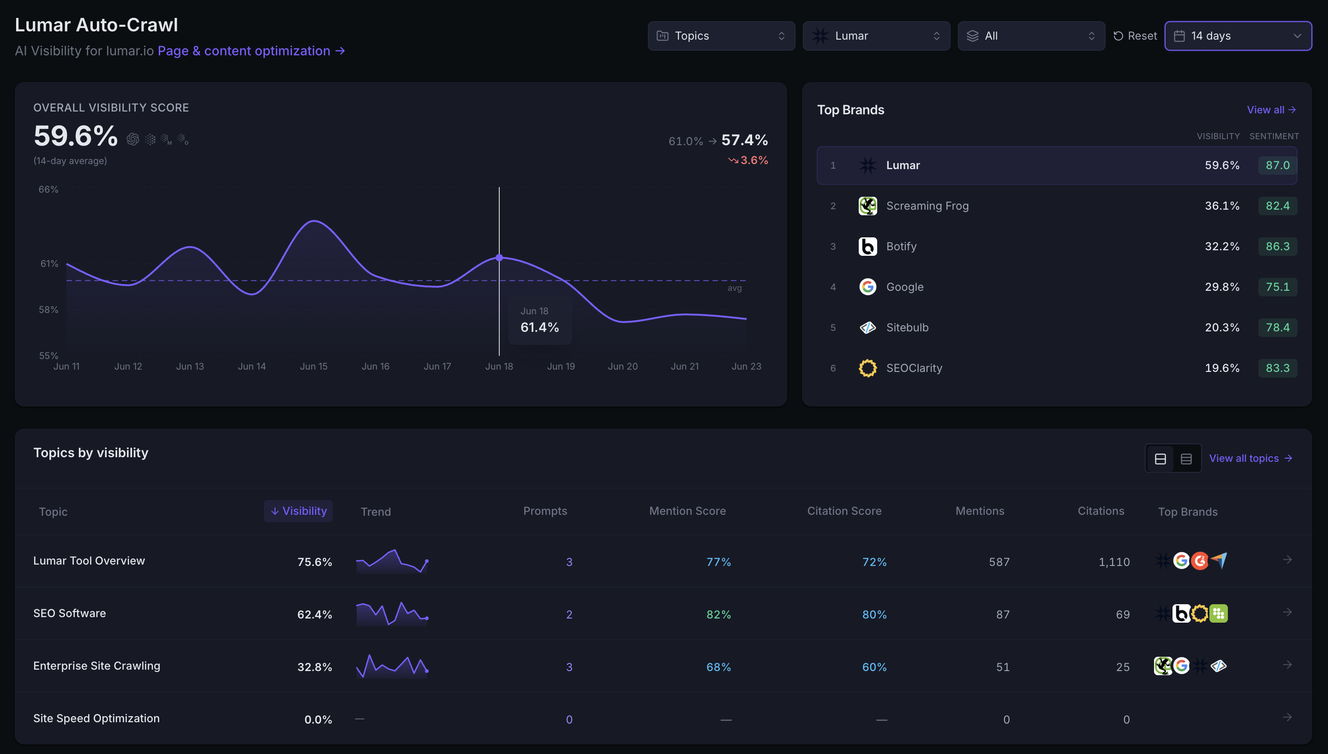Toggle Visibility column sort order
Image resolution: width=1328 pixels, height=754 pixels.
[x=298, y=511]
